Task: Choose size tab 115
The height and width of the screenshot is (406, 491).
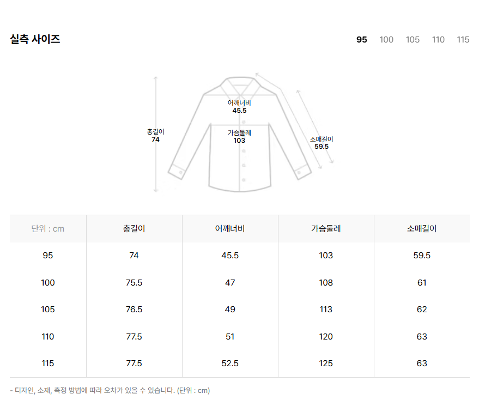Action: 463,40
